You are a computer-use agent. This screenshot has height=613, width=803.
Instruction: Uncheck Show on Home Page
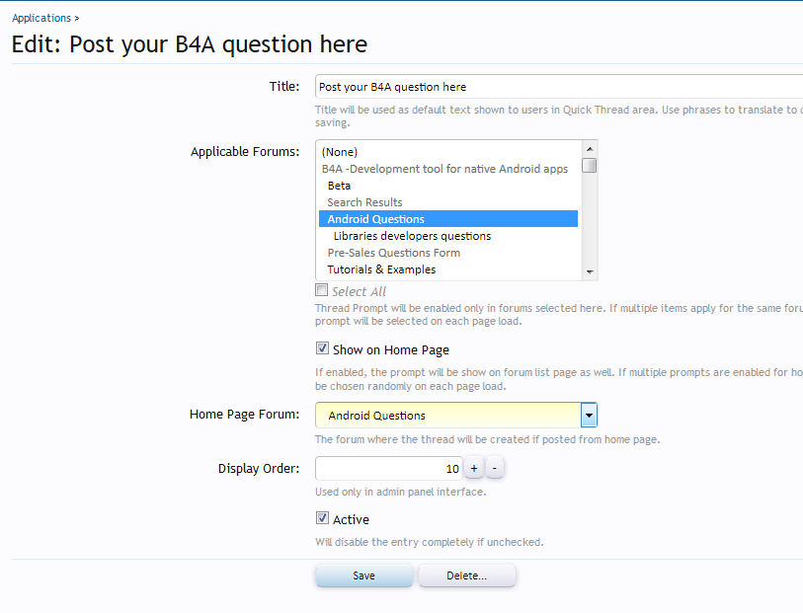(x=322, y=348)
